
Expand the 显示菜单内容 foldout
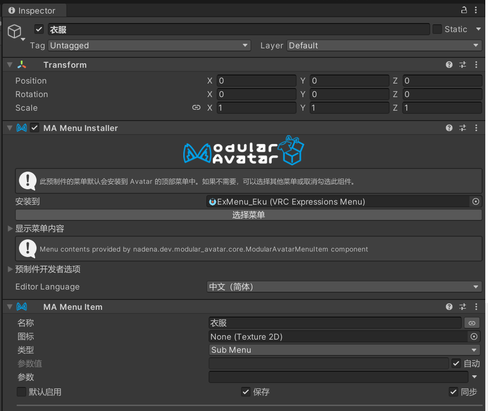10,229
